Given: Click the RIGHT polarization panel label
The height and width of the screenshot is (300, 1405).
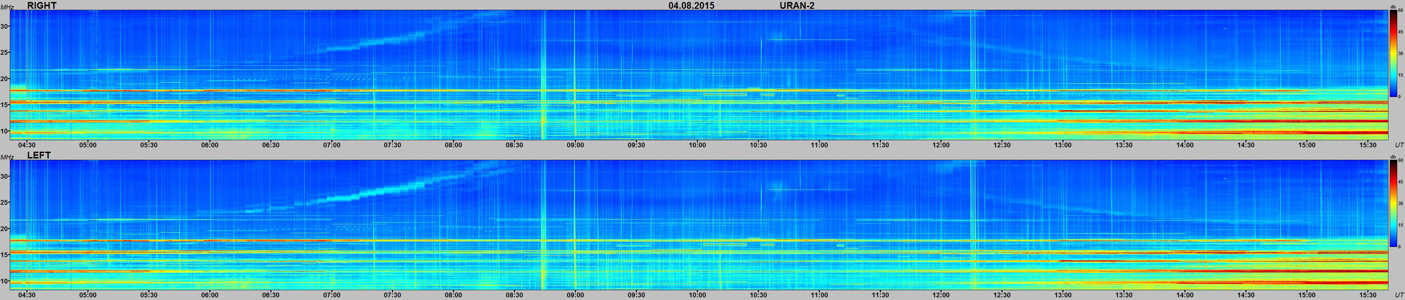Looking at the screenshot, I should click(41, 5).
